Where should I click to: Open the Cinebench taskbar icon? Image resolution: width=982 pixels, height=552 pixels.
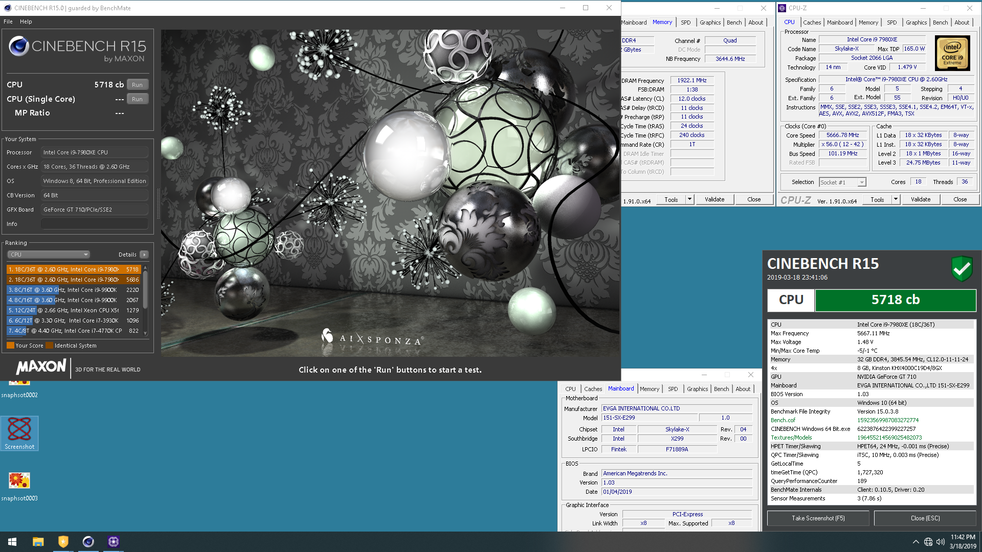(x=88, y=542)
